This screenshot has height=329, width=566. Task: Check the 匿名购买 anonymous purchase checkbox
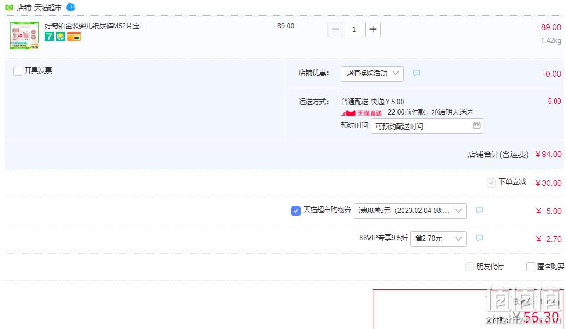(530, 267)
